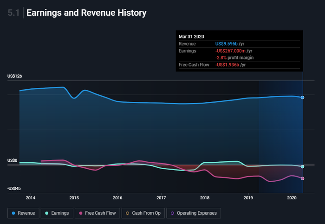
Task: Show the Operating Expenses series
Action: (194, 213)
